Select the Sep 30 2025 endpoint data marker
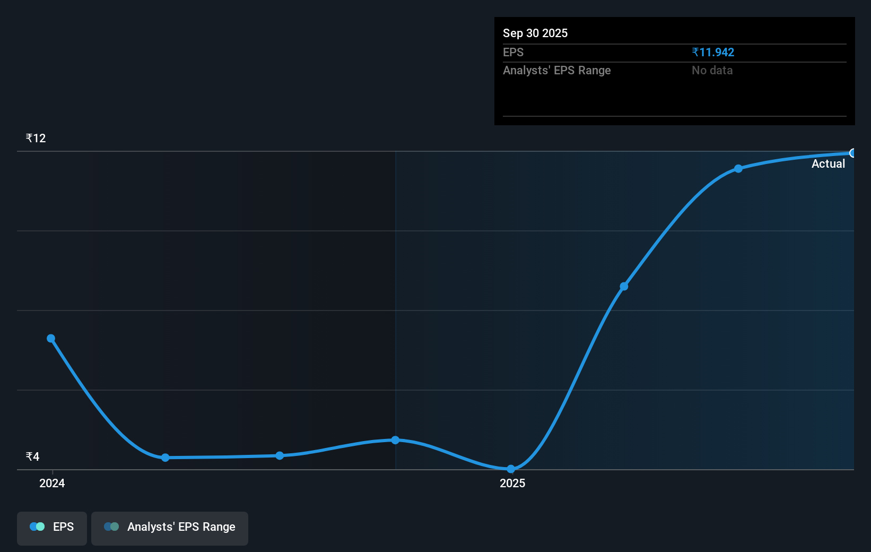 [x=852, y=153]
